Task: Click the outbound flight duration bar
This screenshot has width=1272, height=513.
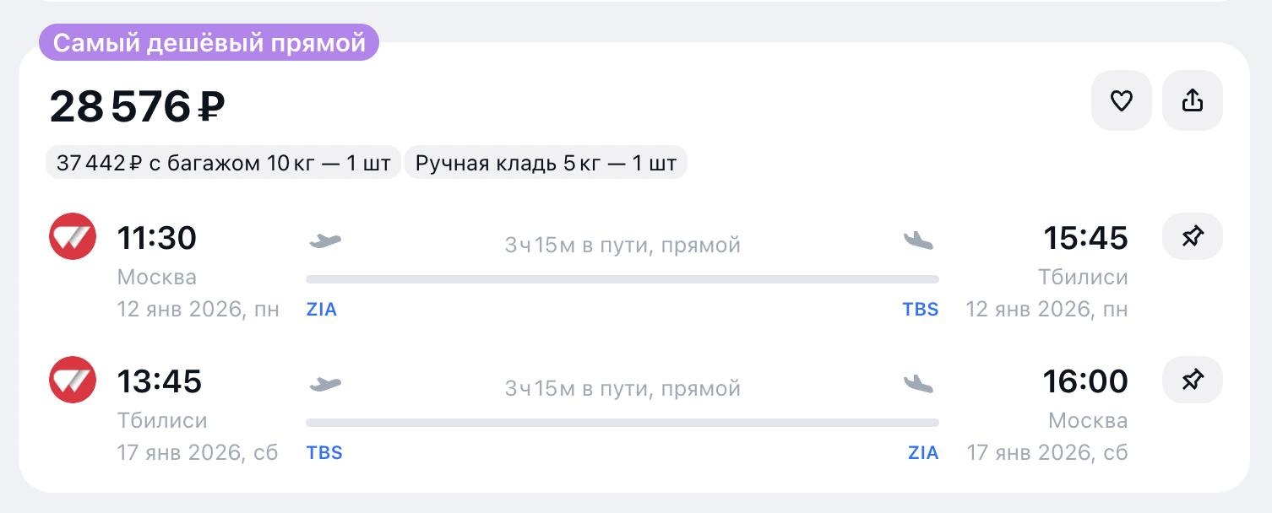Action: pyautogui.click(x=622, y=279)
